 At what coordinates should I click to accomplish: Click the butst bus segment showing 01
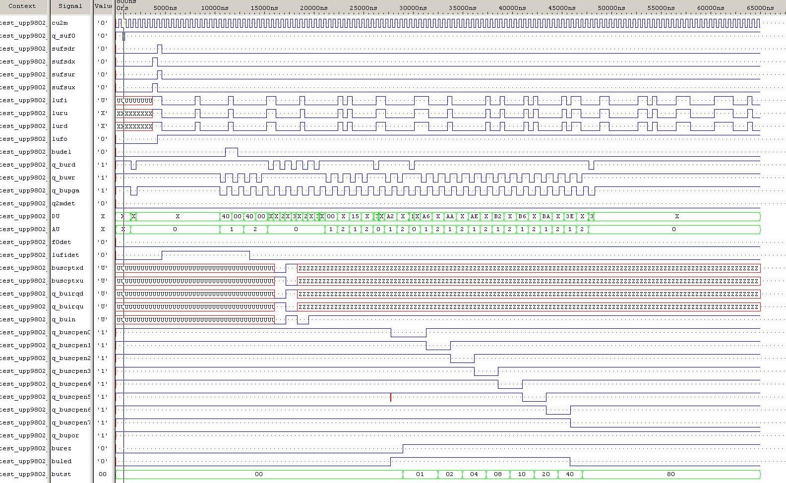pyautogui.click(x=420, y=474)
